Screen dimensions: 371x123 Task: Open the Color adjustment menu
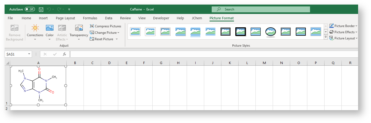point(50,32)
